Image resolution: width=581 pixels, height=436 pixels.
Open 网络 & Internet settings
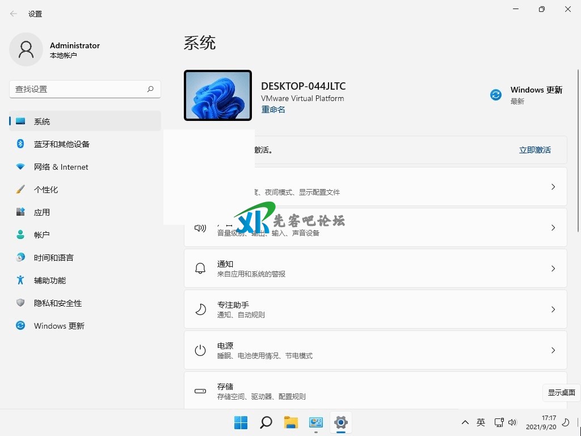coord(61,167)
